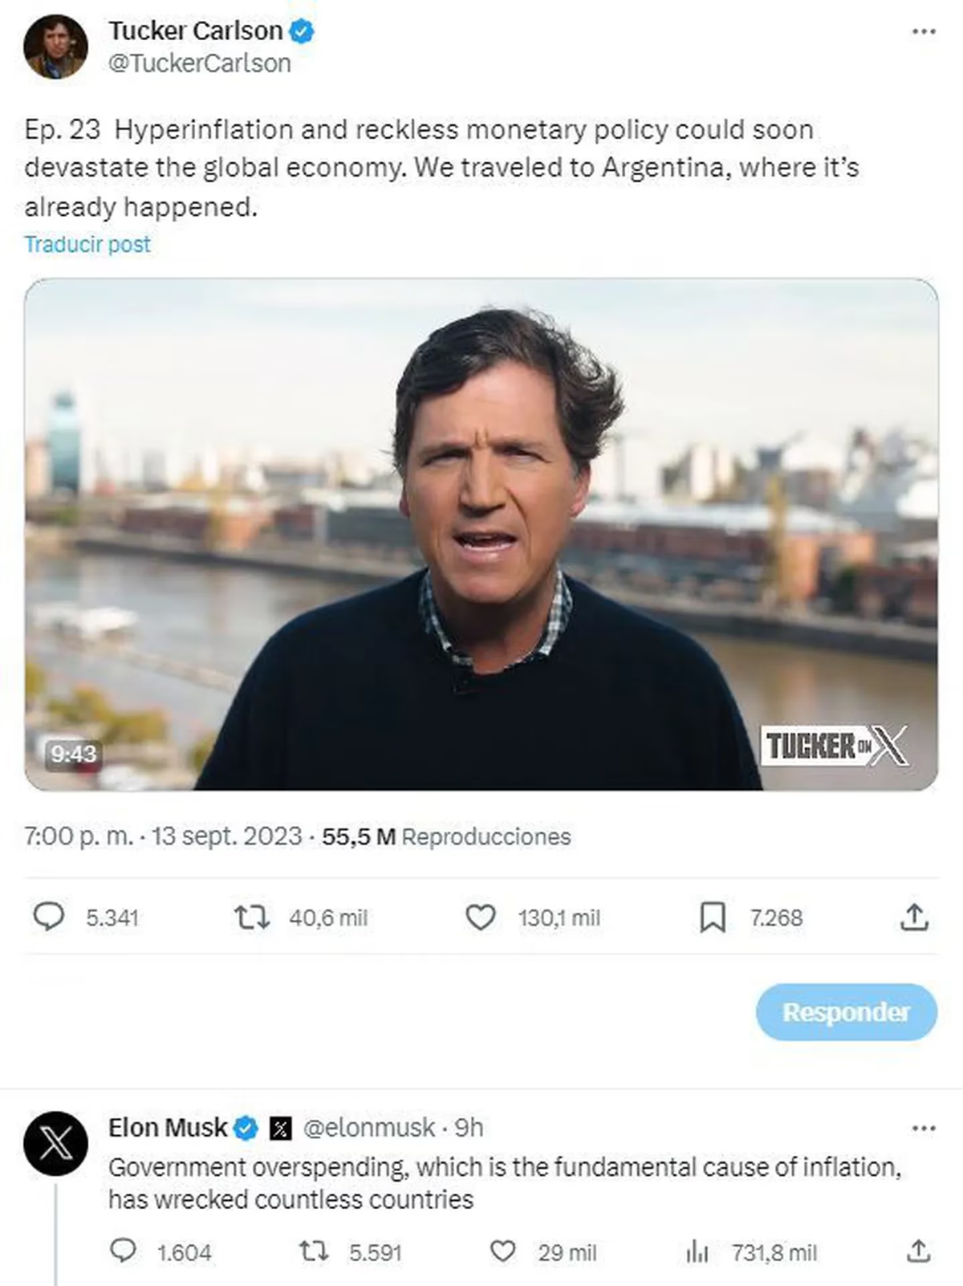Image resolution: width=963 pixels, height=1286 pixels.
Task: Share Tucker Carlson's post via the share icon
Action: coord(913,916)
